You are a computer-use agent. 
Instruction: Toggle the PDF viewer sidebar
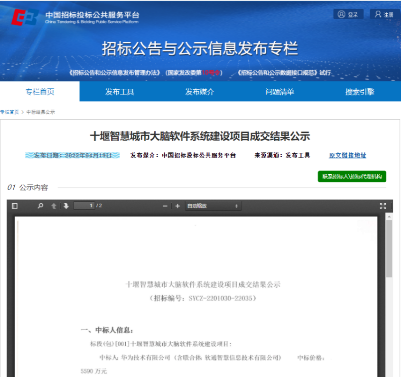click(x=15, y=206)
